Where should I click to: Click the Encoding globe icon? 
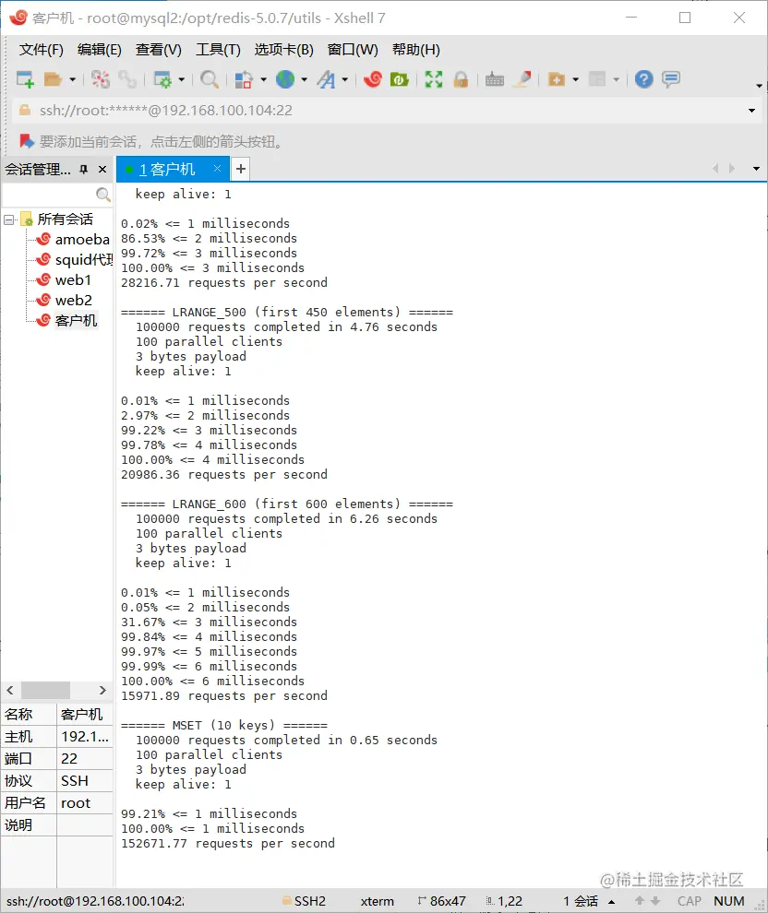(x=285, y=79)
